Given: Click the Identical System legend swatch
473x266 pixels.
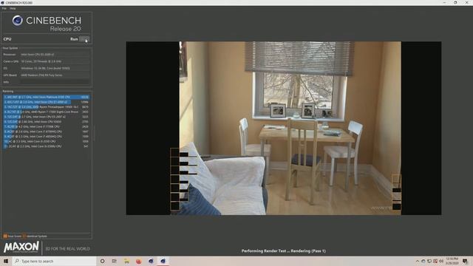Looking at the screenshot, I should (x=24, y=236).
